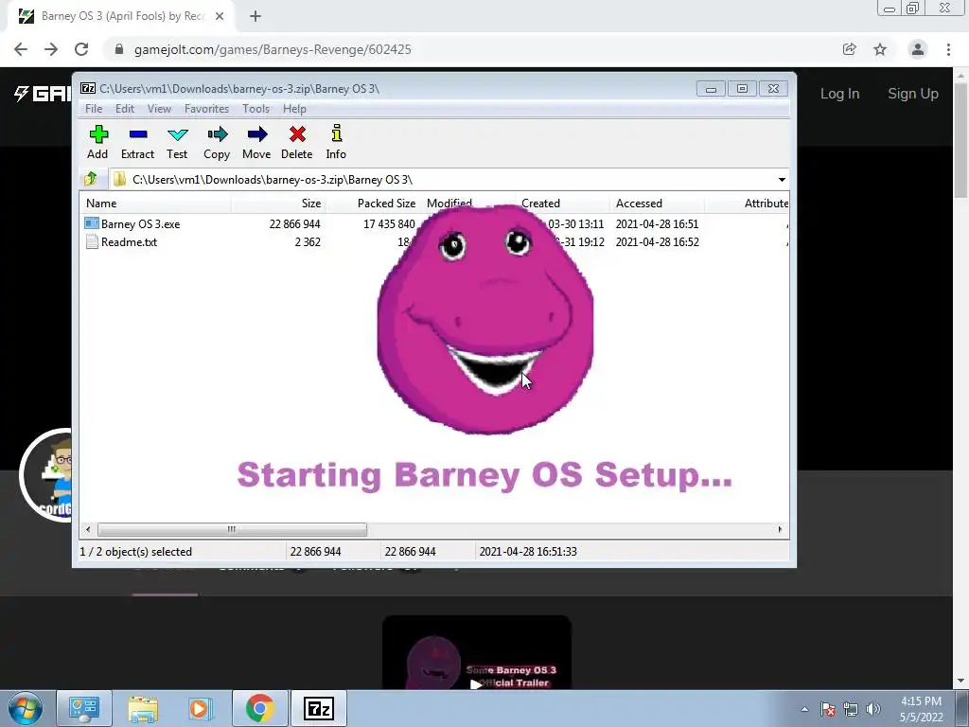Go up one folder level icon

tap(91, 179)
